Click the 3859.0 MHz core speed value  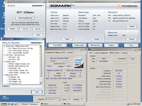click(x=52, y=85)
